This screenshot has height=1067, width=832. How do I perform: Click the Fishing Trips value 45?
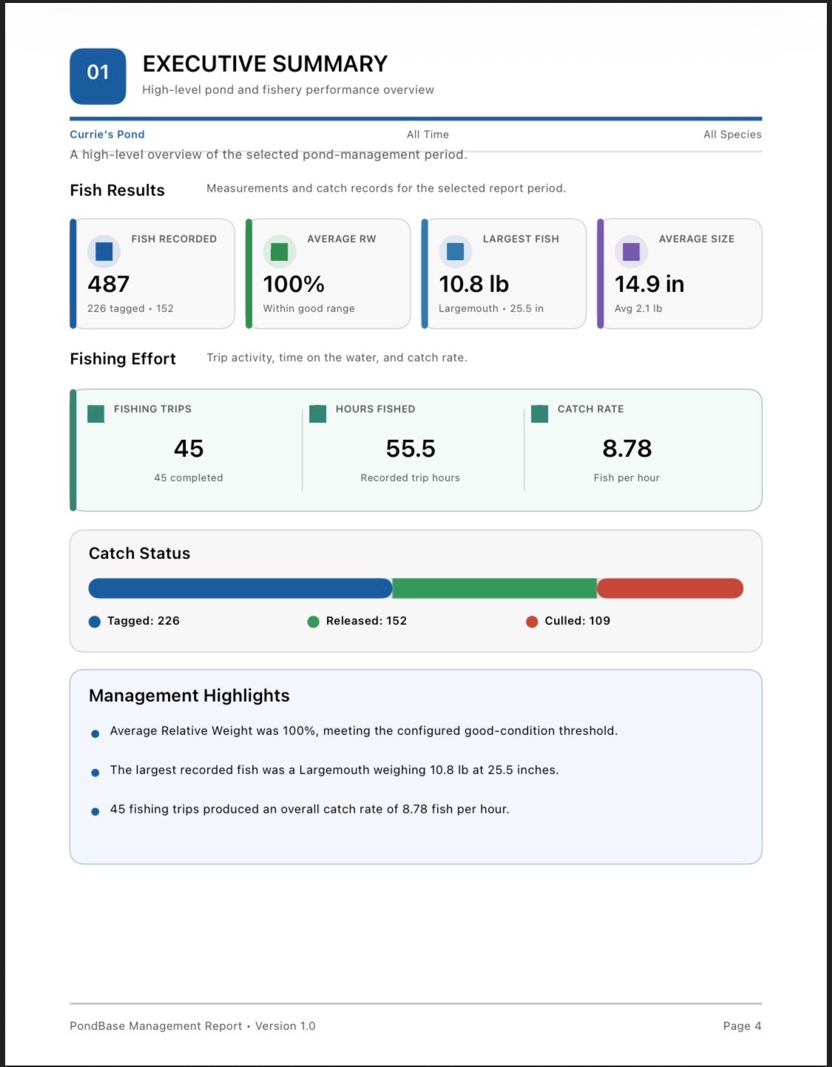(x=189, y=449)
